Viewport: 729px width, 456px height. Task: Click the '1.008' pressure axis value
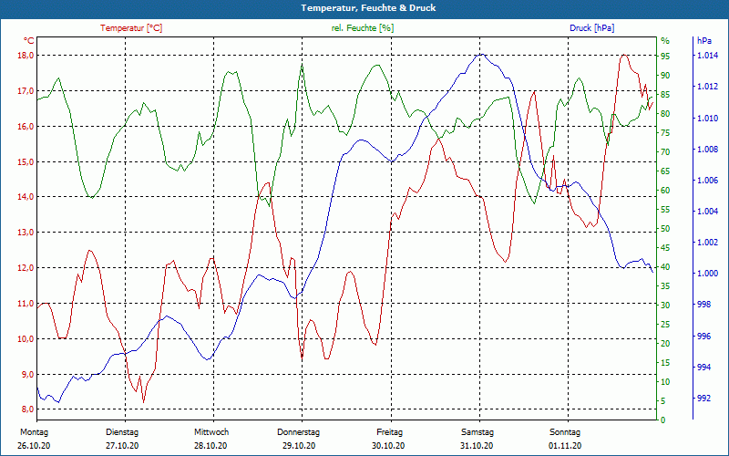(707, 150)
